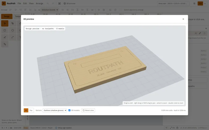Screen dimensions: 209x130
Task: Click the circled-dot icon in Arrange toolbar
Action: 115,10
